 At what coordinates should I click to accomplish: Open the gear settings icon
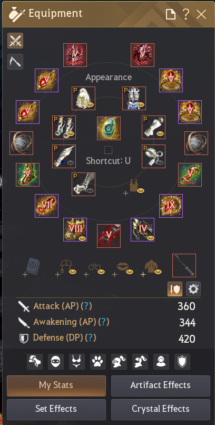pyautogui.click(x=193, y=289)
